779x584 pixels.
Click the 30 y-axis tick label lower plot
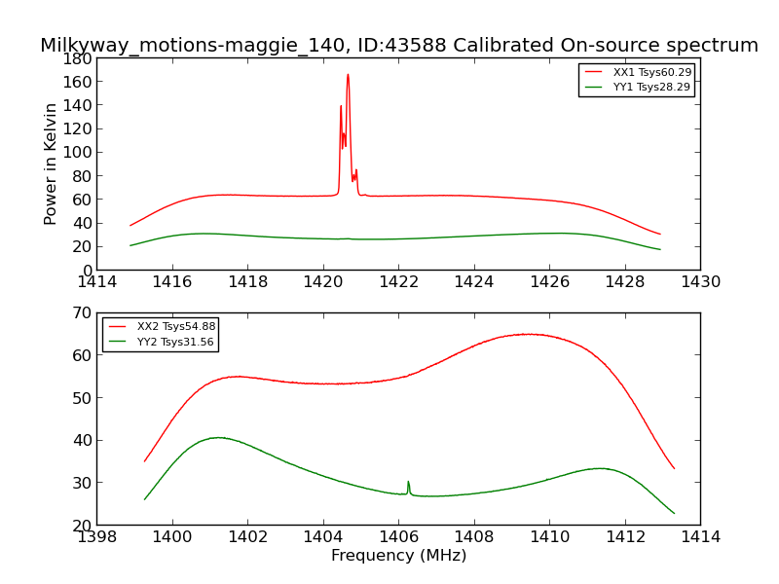coord(82,483)
